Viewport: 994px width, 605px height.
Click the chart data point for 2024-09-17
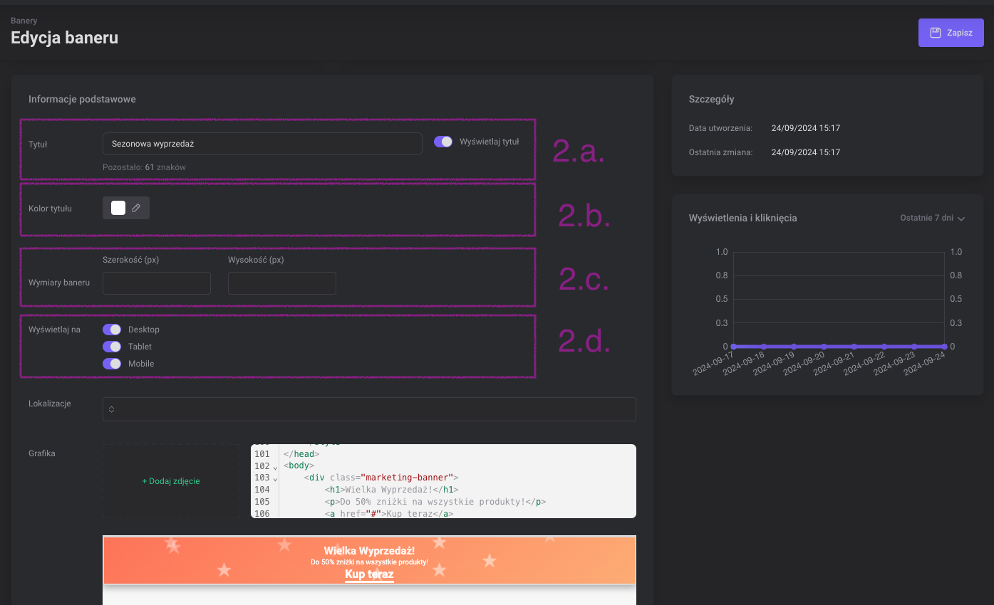coord(733,347)
